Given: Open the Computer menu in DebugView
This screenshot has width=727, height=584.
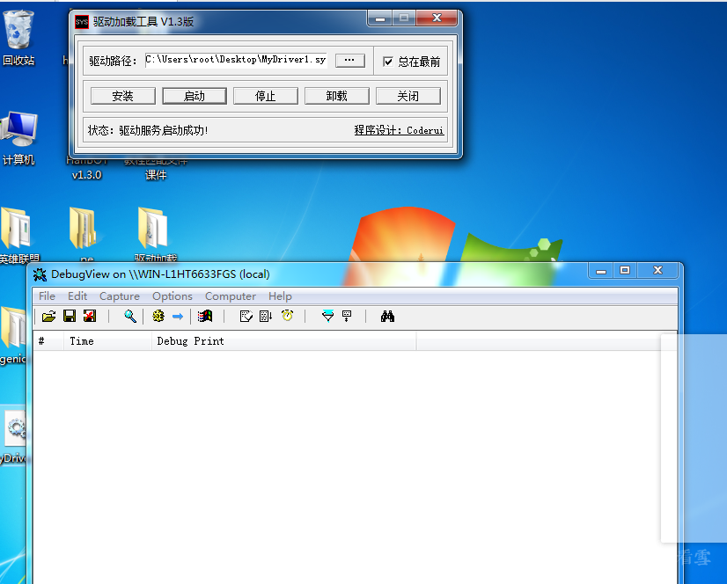Looking at the screenshot, I should pos(231,296).
